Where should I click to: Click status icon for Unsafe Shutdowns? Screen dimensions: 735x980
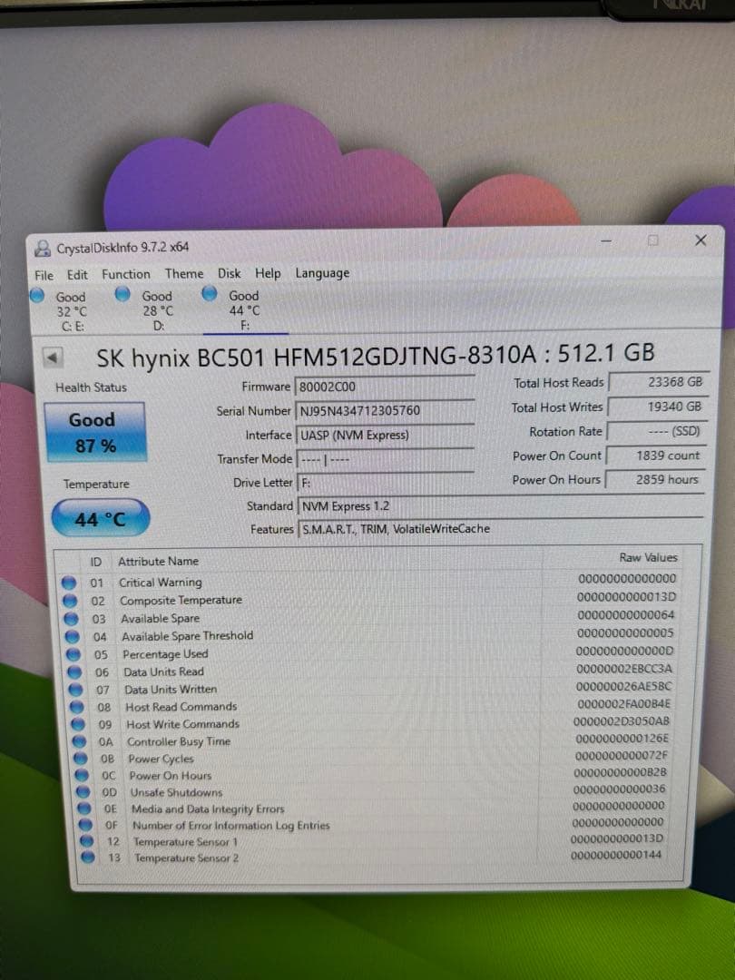point(83,792)
